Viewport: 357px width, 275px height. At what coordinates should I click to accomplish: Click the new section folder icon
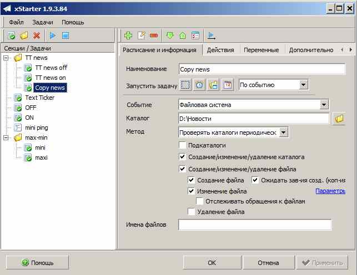click(24, 35)
